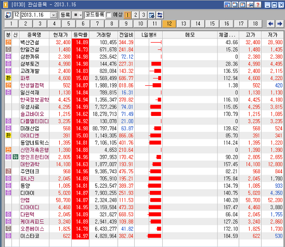Switch to group tab 9
Image resolution: width=285 pixels, height=247 pixels.
126,23
